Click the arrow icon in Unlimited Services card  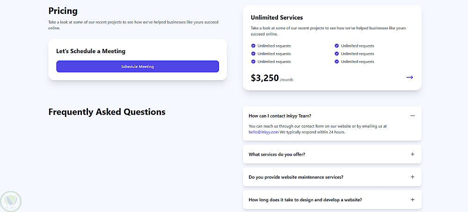[x=409, y=77]
